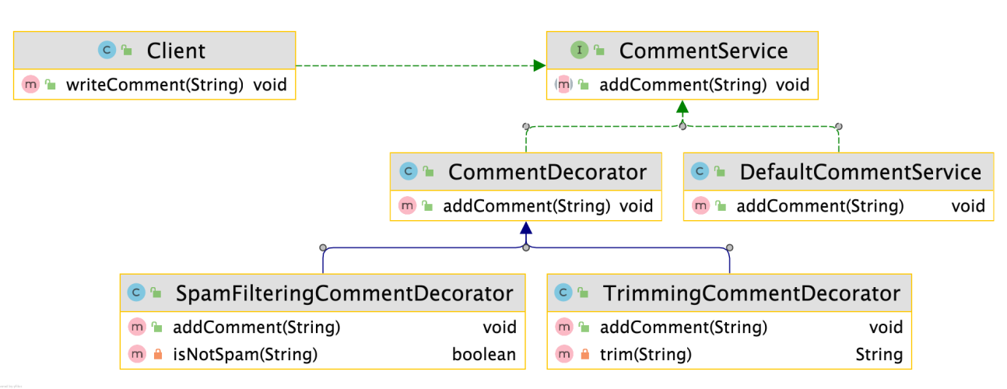This screenshot has width=1007, height=389.
Task: Click boolean return type of isNotSpam
Action: 484,355
